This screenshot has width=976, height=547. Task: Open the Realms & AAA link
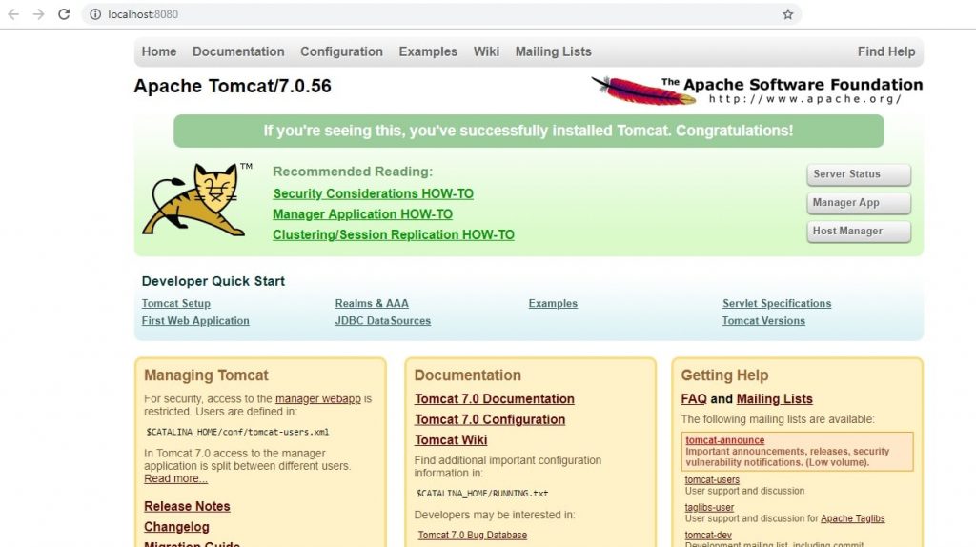click(372, 303)
